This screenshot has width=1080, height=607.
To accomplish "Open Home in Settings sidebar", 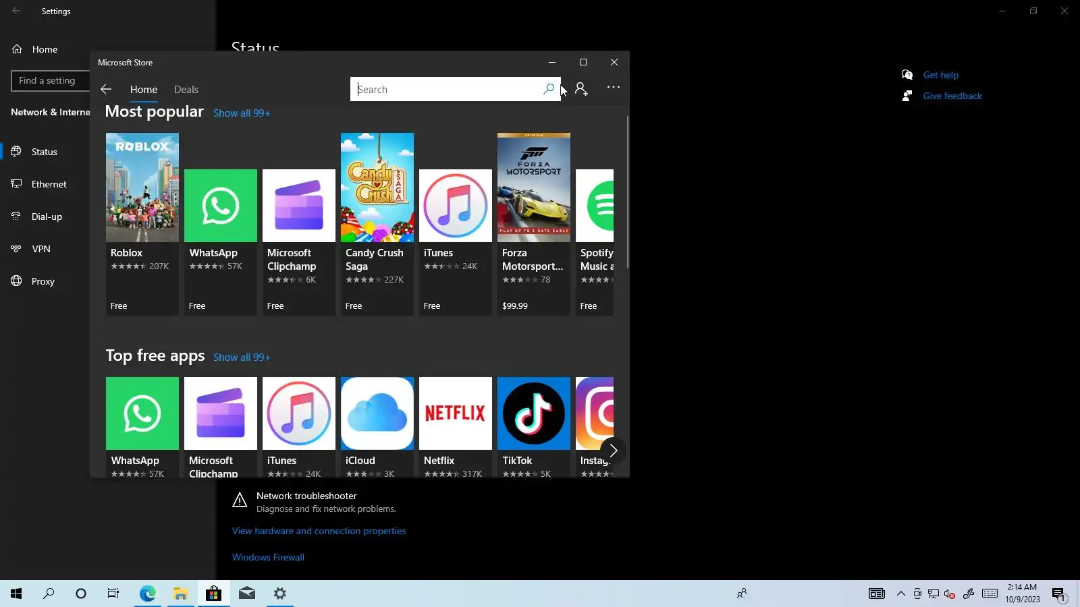I will [x=45, y=49].
